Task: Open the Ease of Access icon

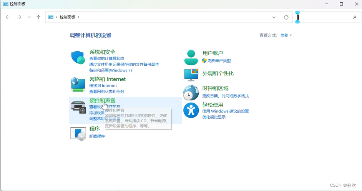Action: point(191,110)
